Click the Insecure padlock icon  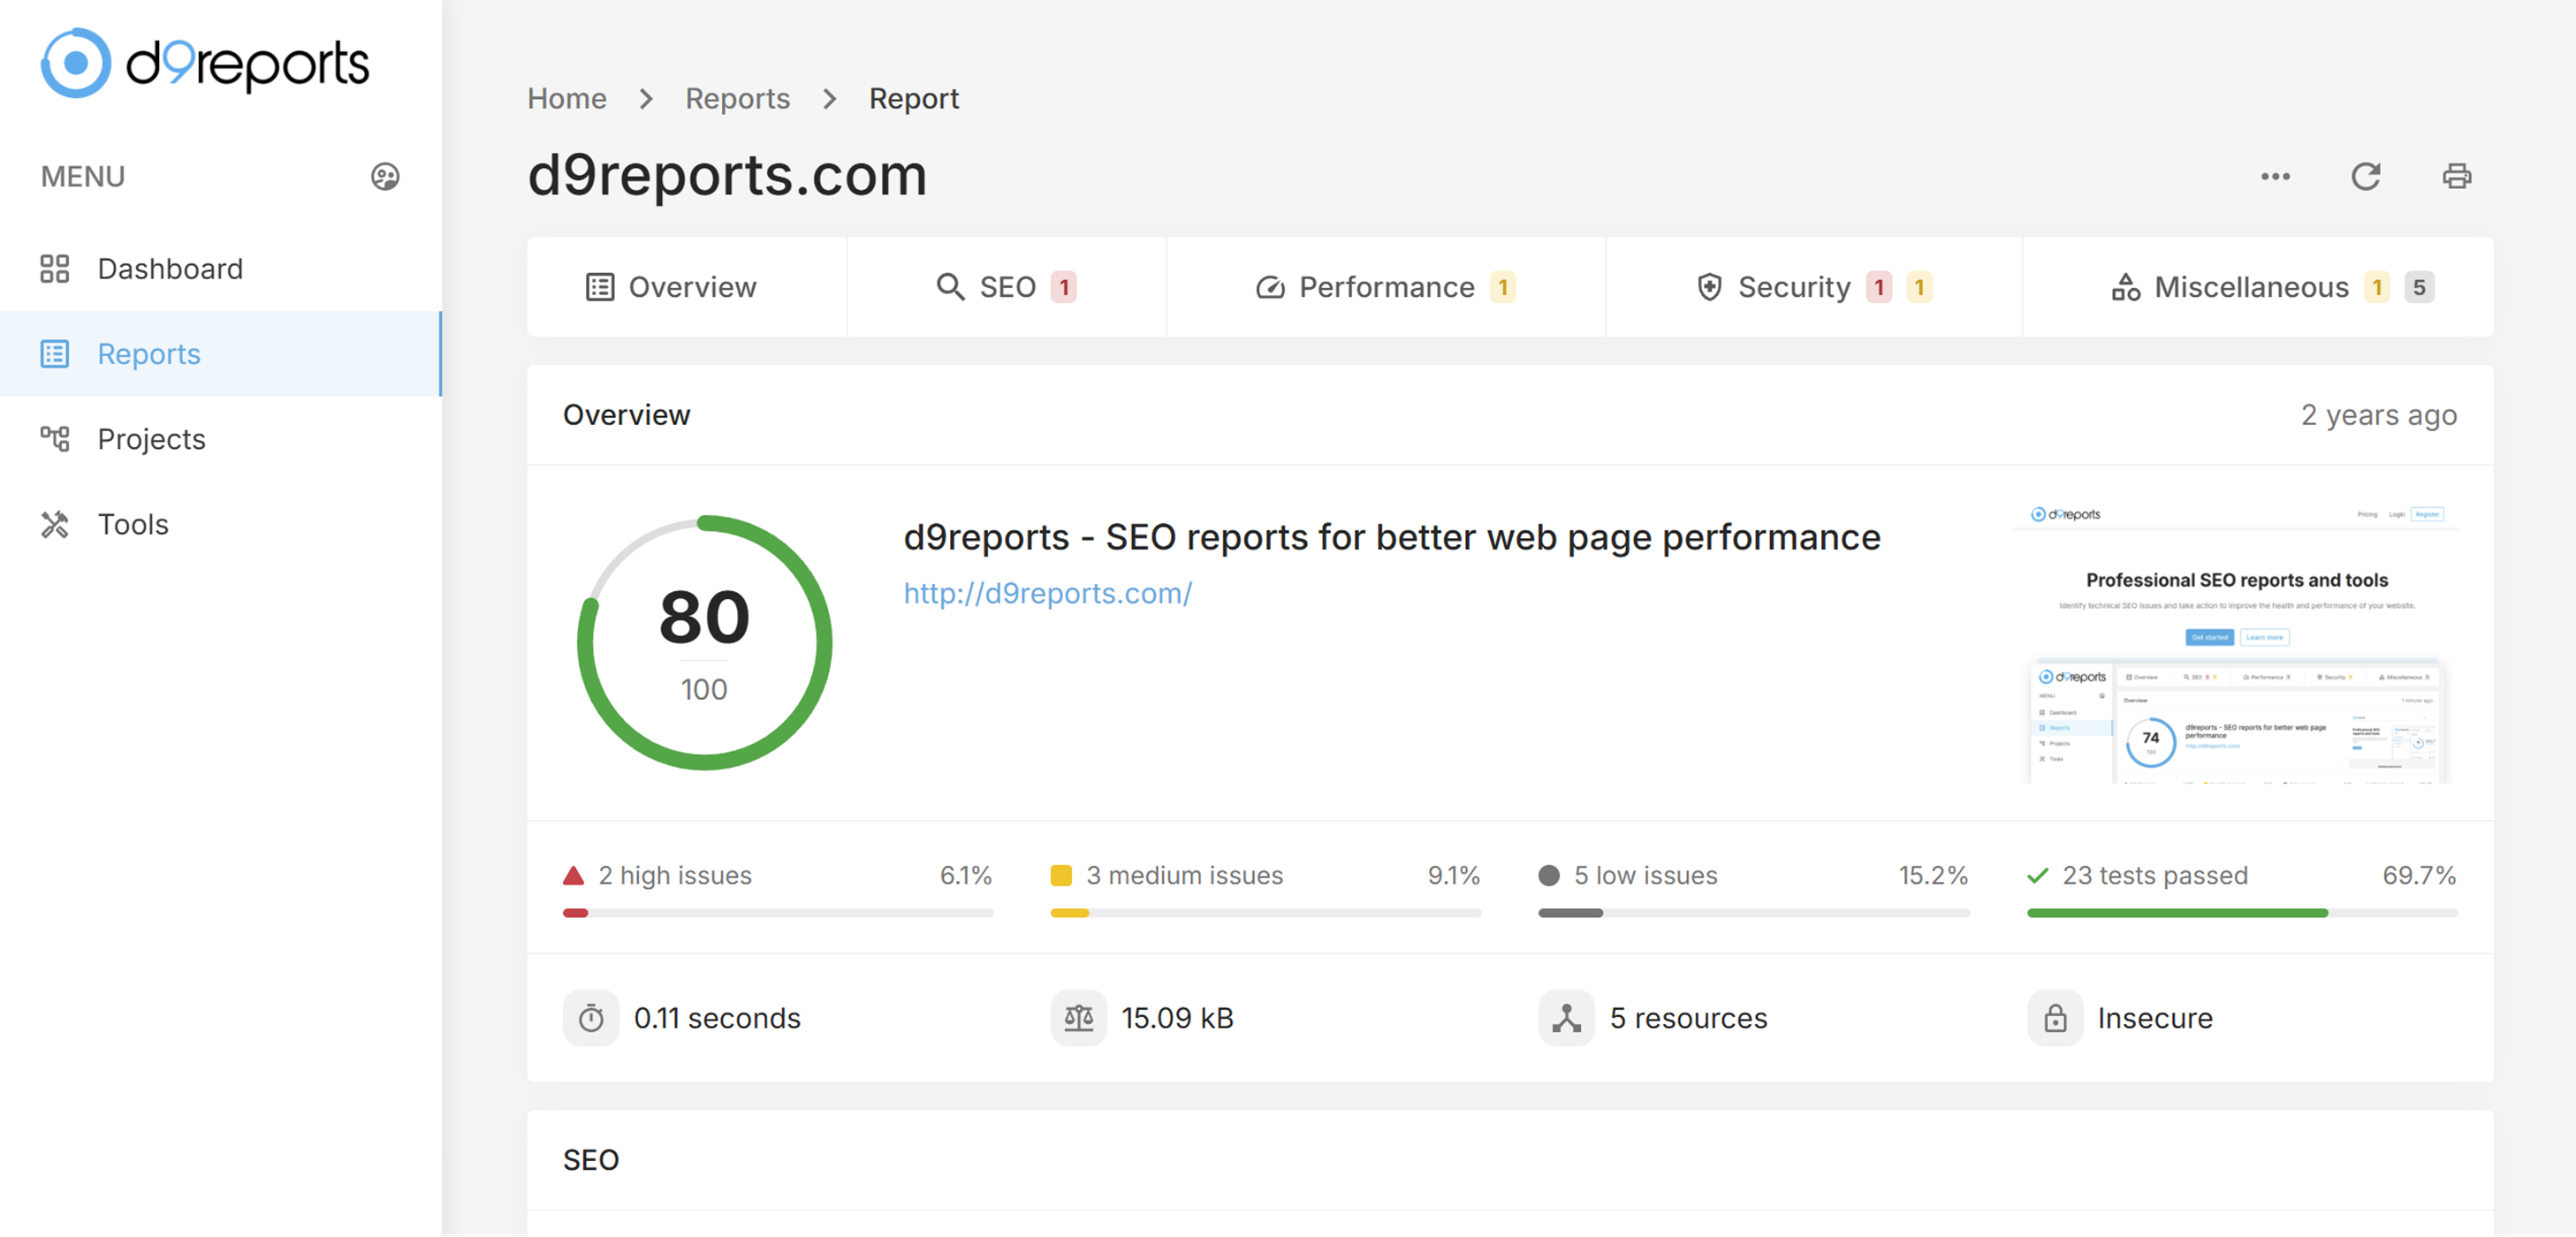coord(2054,1018)
